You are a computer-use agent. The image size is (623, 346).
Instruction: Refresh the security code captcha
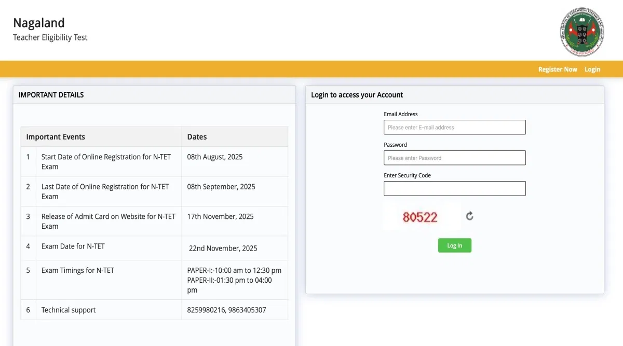(469, 216)
